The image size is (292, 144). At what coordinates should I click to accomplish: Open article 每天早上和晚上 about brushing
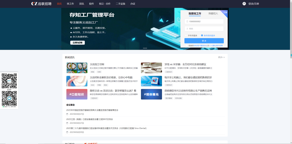click(x=188, y=77)
